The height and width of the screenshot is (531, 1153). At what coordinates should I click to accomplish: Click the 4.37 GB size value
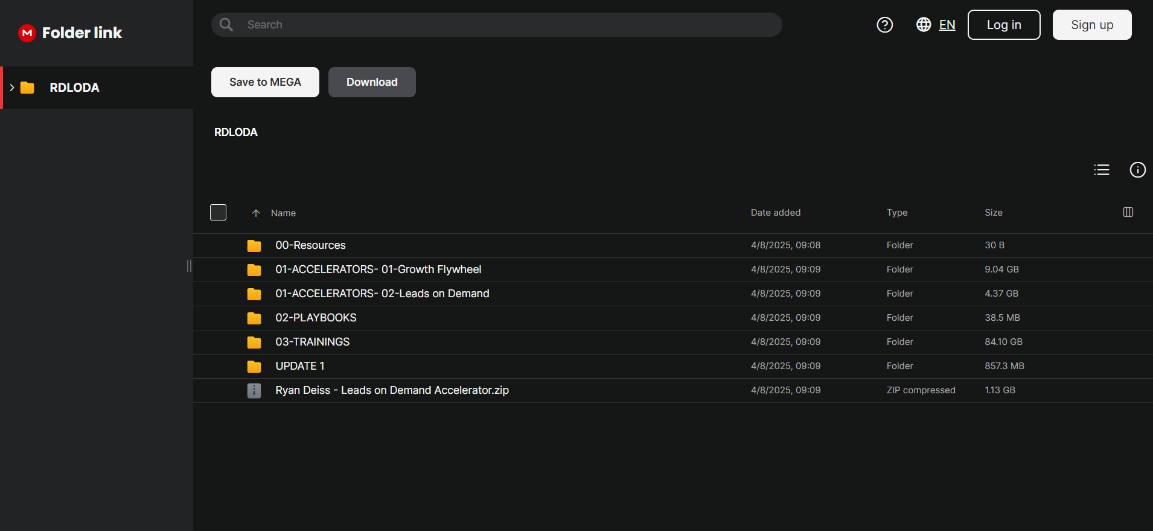(x=1001, y=294)
